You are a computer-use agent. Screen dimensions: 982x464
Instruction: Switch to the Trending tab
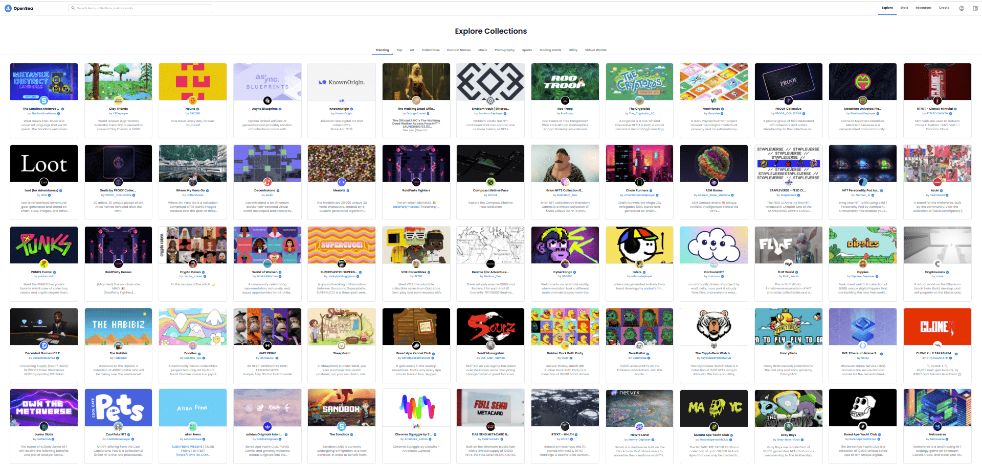[382, 50]
